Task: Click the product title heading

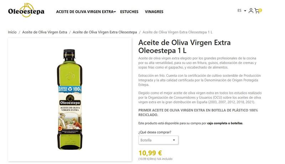Action: tap(185, 47)
